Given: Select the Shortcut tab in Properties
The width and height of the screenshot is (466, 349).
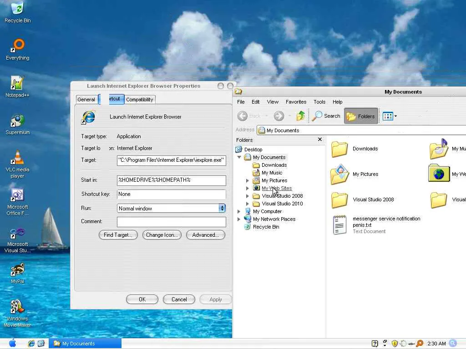Looking at the screenshot, I should pyautogui.click(x=111, y=99).
